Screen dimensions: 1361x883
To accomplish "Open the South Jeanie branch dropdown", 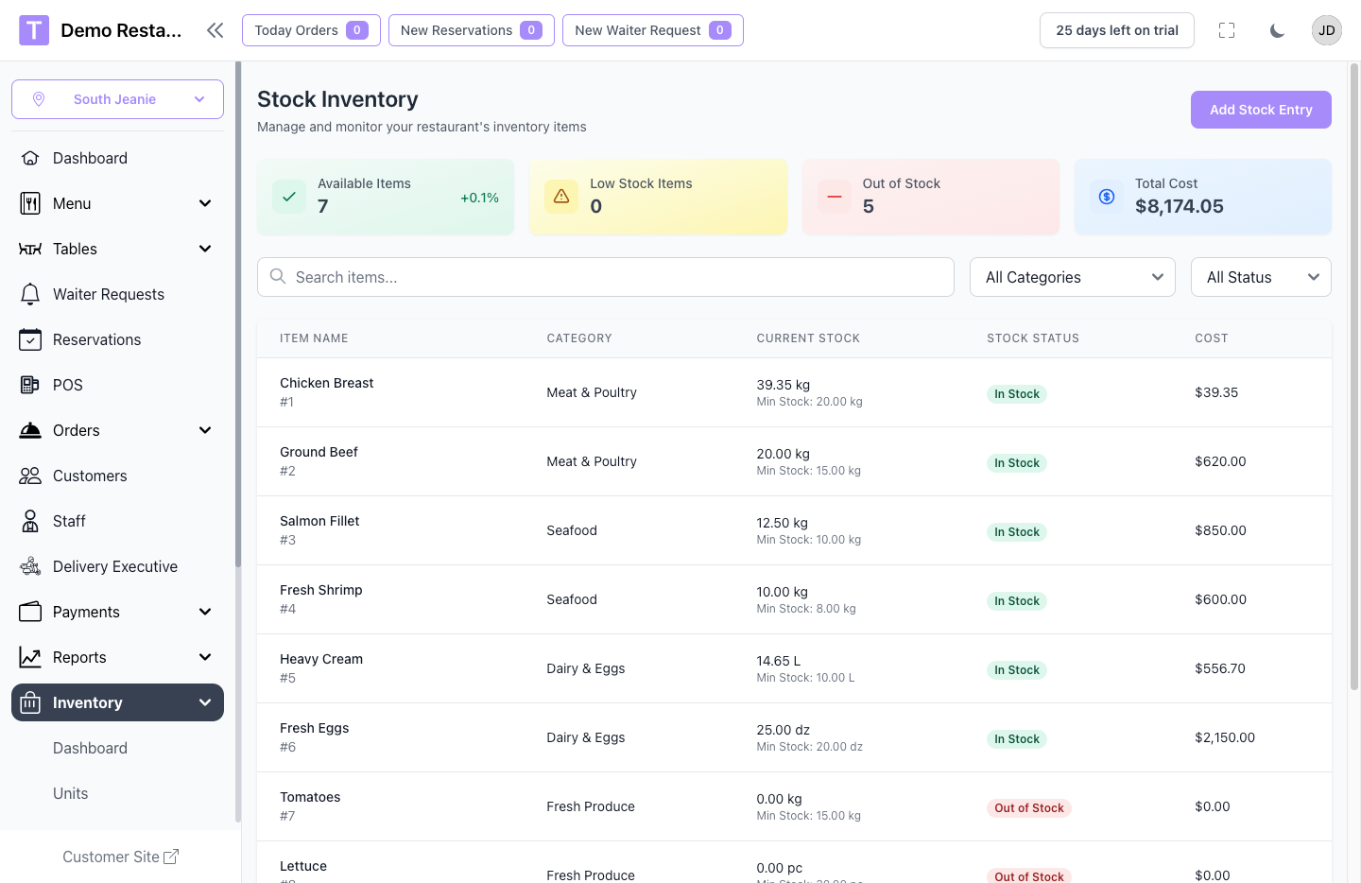I will 117,99.
